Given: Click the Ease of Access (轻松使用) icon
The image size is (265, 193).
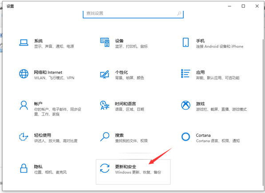Looking at the screenshot, I should click(x=24, y=137).
